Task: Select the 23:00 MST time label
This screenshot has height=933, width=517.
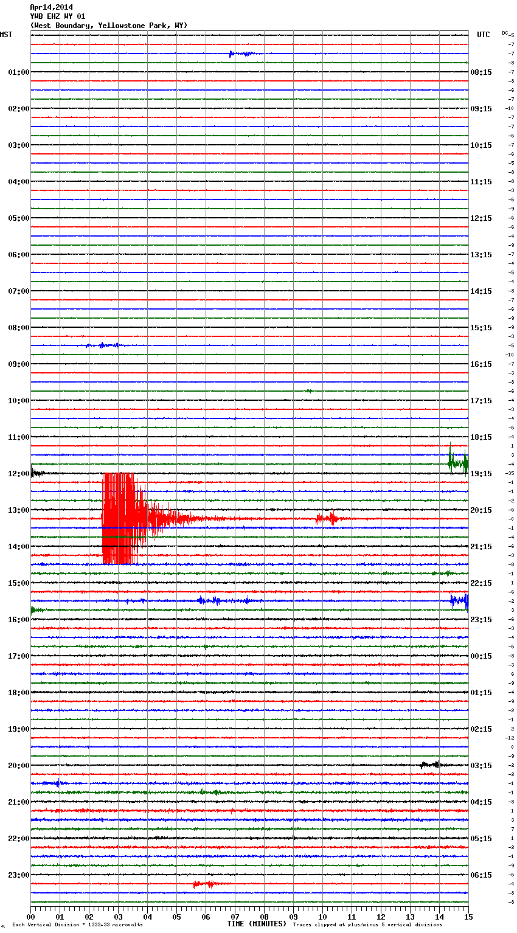Action: click(x=18, y=875)
